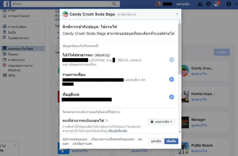Click info icon beside คนที่สามารถเห็นแอพได้
The height and width of the screenshot is (156, 238).
(107, 120)
